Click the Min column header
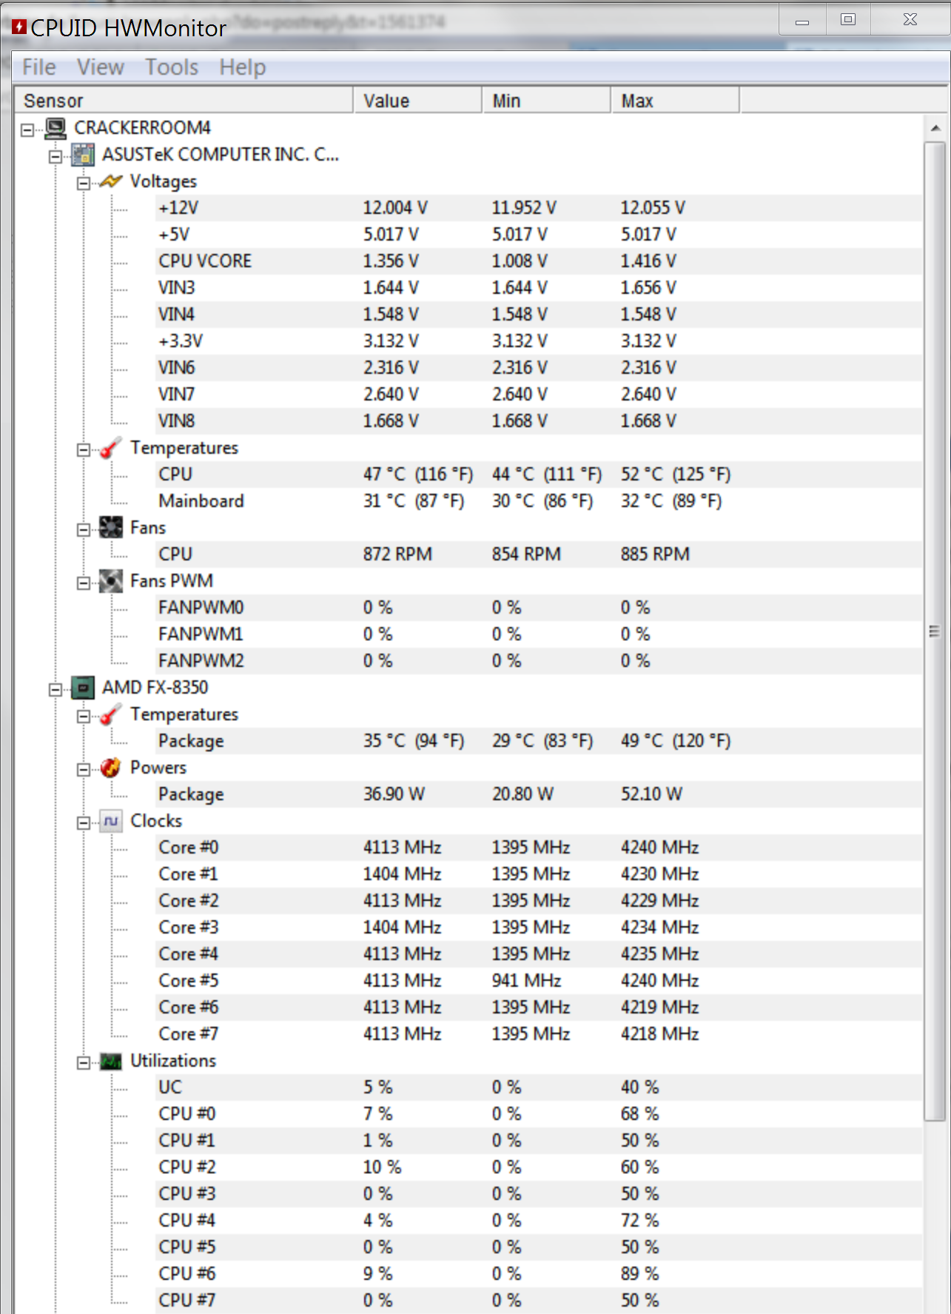 [547, 101]
